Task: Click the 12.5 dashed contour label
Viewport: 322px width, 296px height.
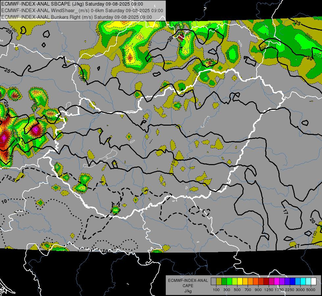Action: 10,178
